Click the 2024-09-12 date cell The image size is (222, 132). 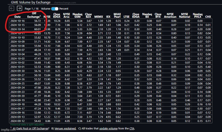(x=17, y=121)
